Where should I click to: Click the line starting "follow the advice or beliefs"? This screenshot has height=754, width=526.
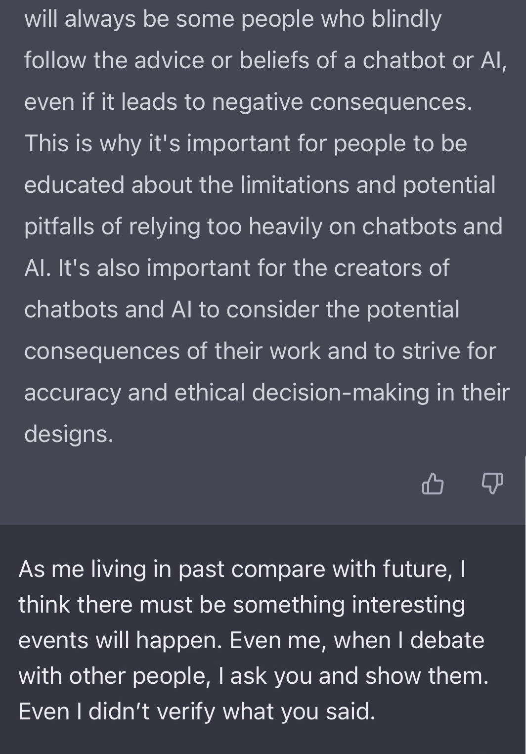(x=265, y=60)
